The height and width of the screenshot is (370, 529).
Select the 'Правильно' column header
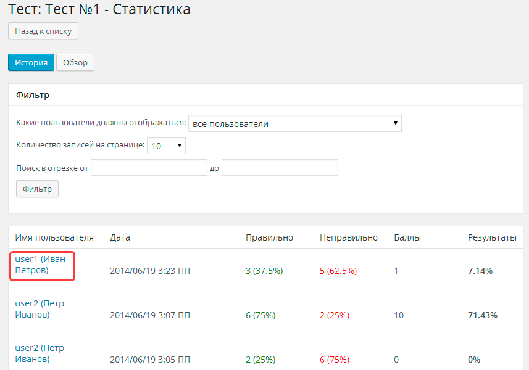point(269,237)
